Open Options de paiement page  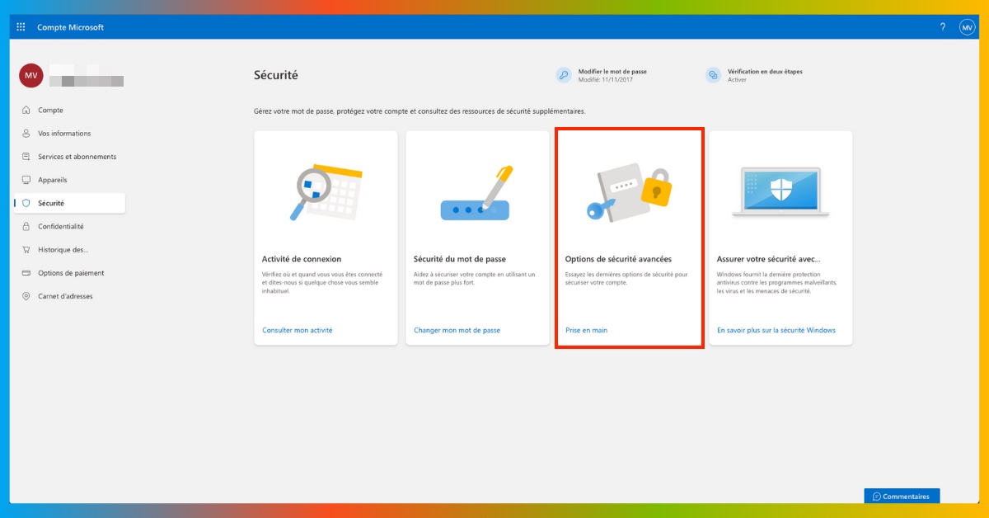[71, 273]
